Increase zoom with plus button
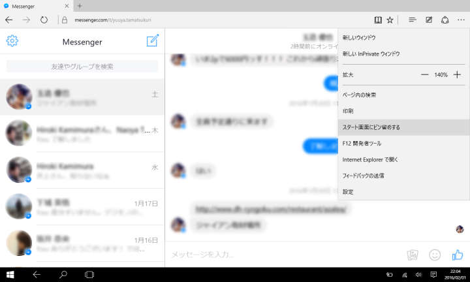This screenshot has height=282, width=470. [457, 74]
